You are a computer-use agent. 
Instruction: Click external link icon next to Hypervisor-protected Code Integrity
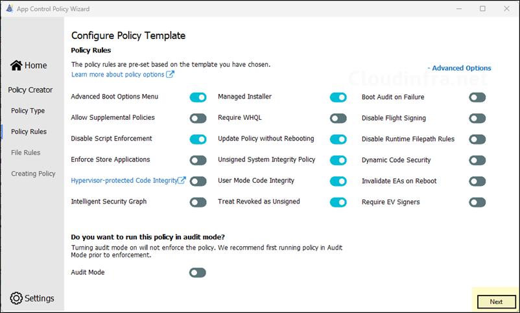(182, 181)
